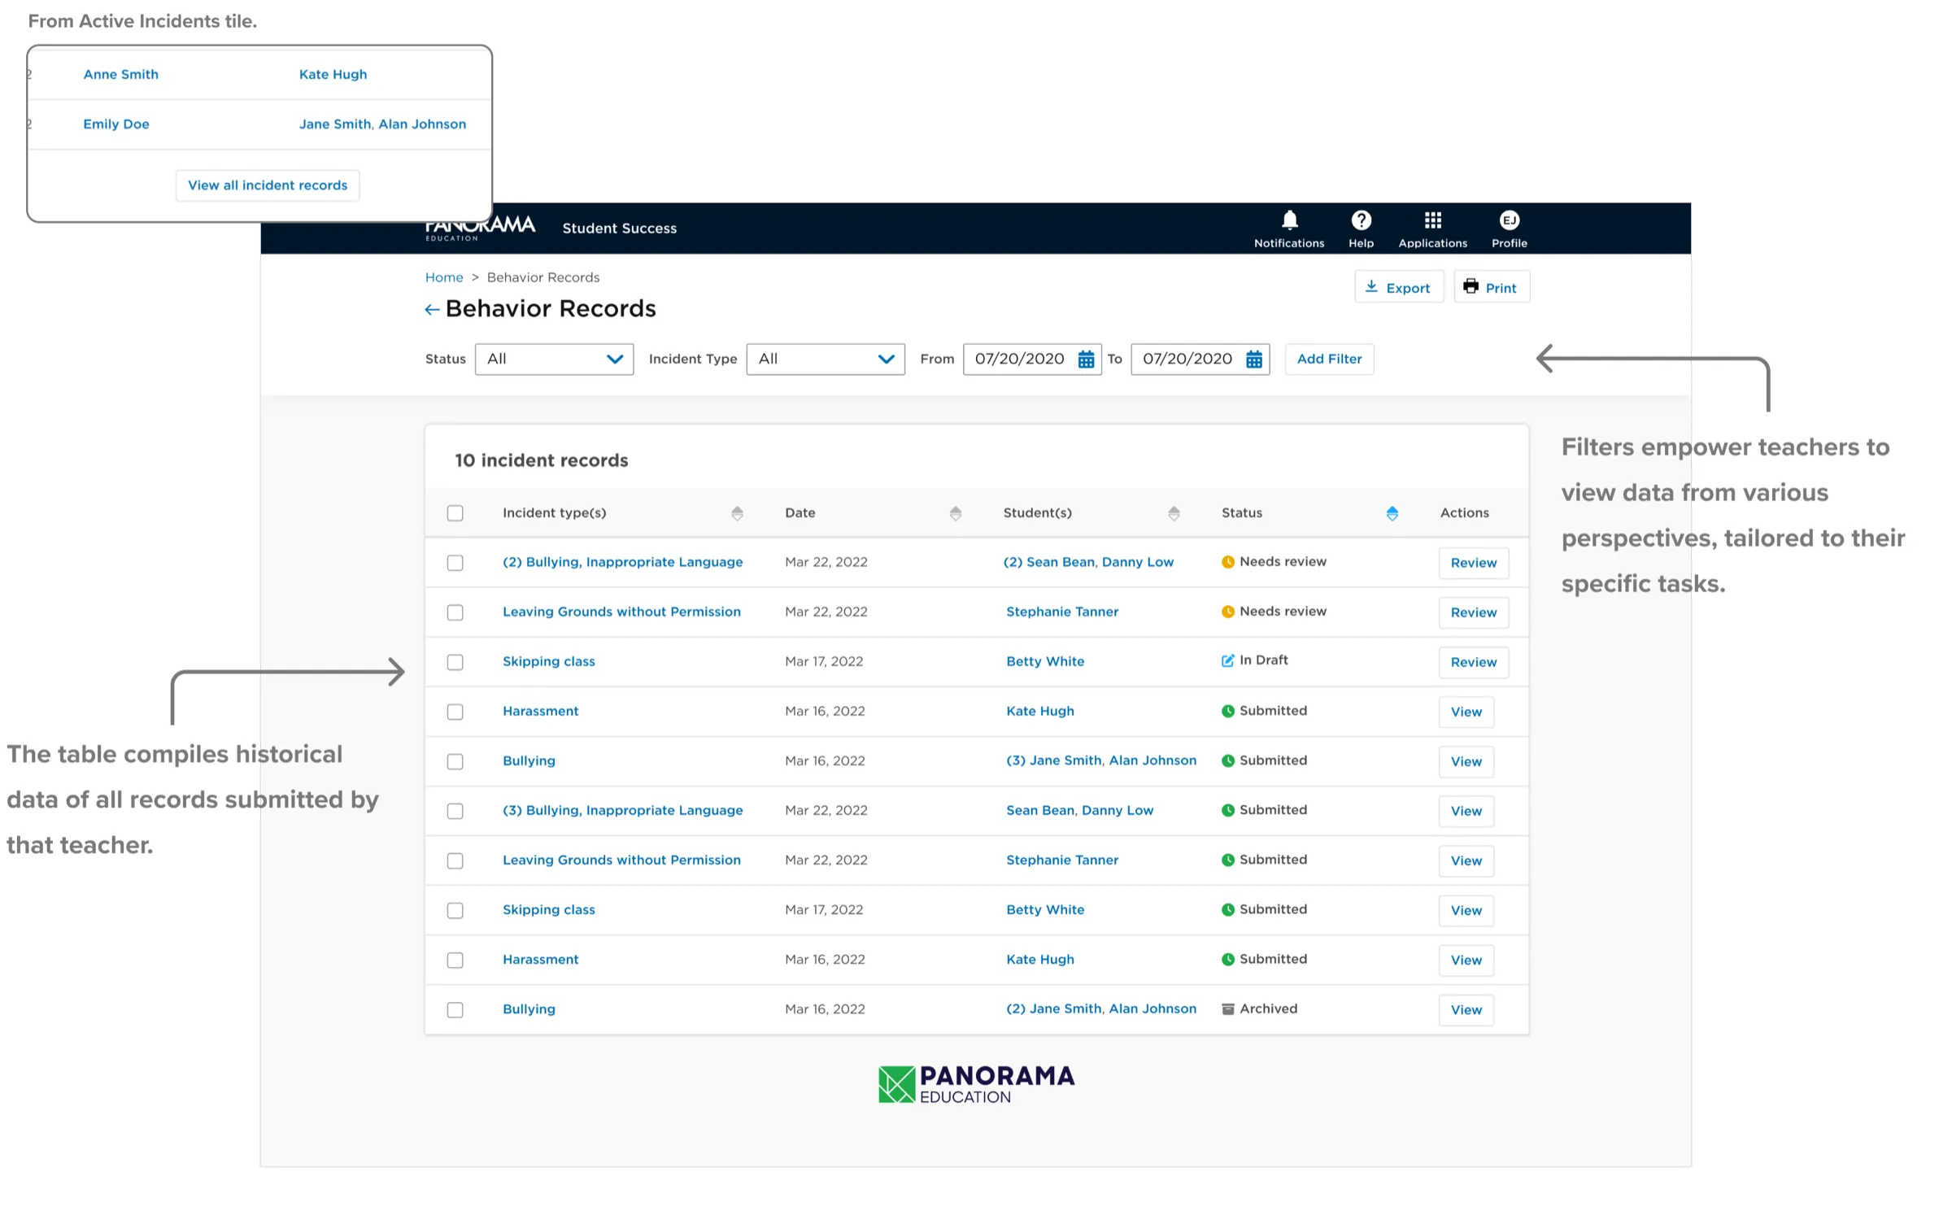This screenshot has width=1952, height=1211.
Task: Click View all incident records button
Action: point(267,185)
